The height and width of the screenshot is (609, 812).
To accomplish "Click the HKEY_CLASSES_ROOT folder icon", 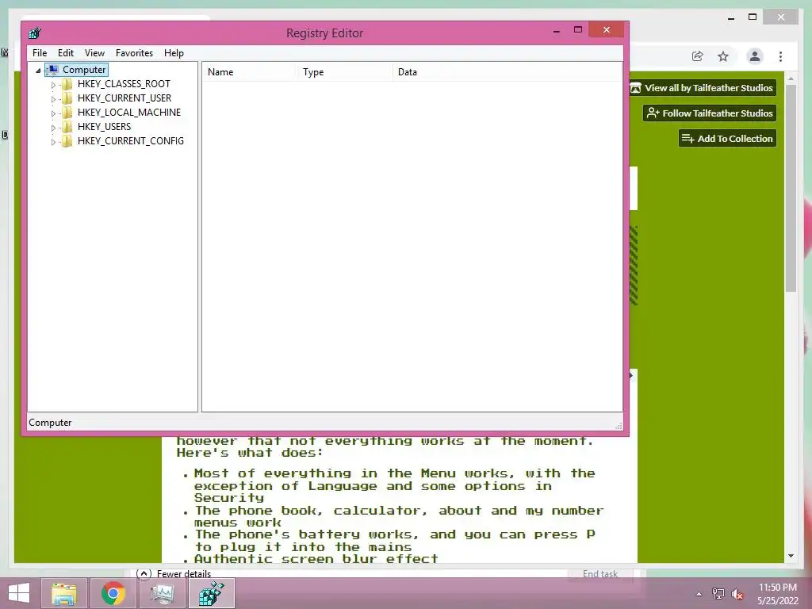I will click(67, 84).
